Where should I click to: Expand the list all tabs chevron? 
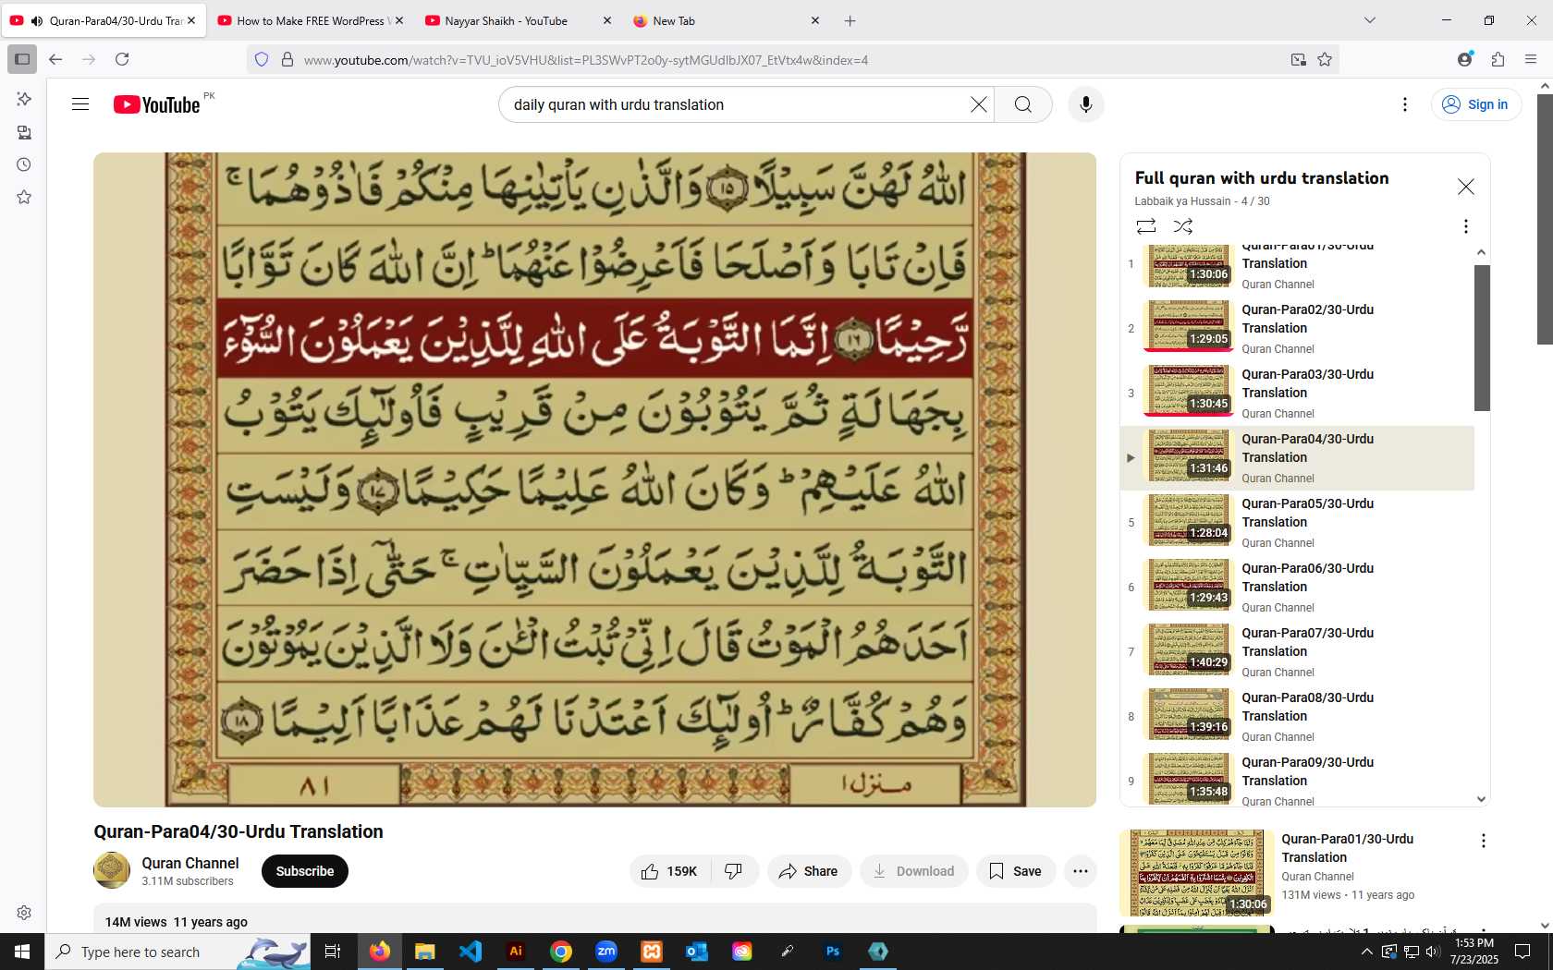coord(1369,20)
